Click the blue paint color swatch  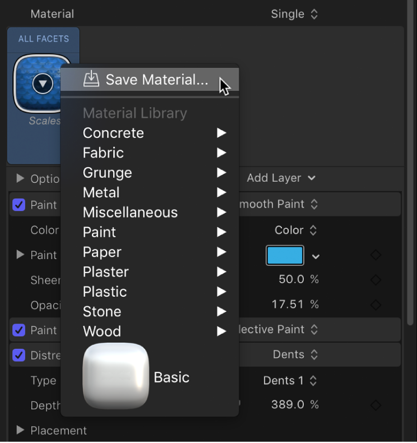[285, 256]
